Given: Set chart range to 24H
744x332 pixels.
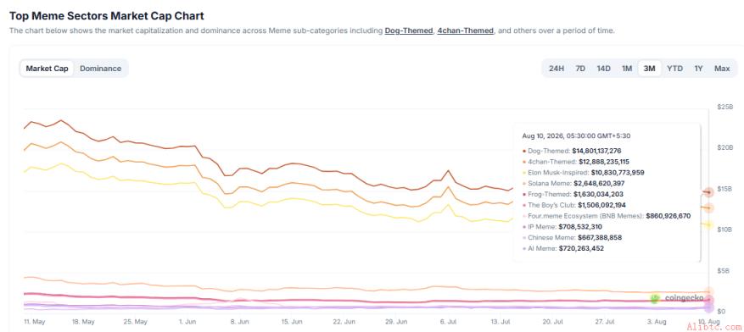Looking at the screenshot, I should click(x=557, y=69).
